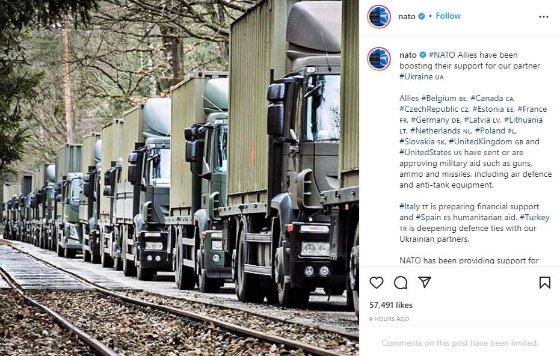The image size is (560, 356).
Task: Open nato username in the header
Action: (407, 16)
